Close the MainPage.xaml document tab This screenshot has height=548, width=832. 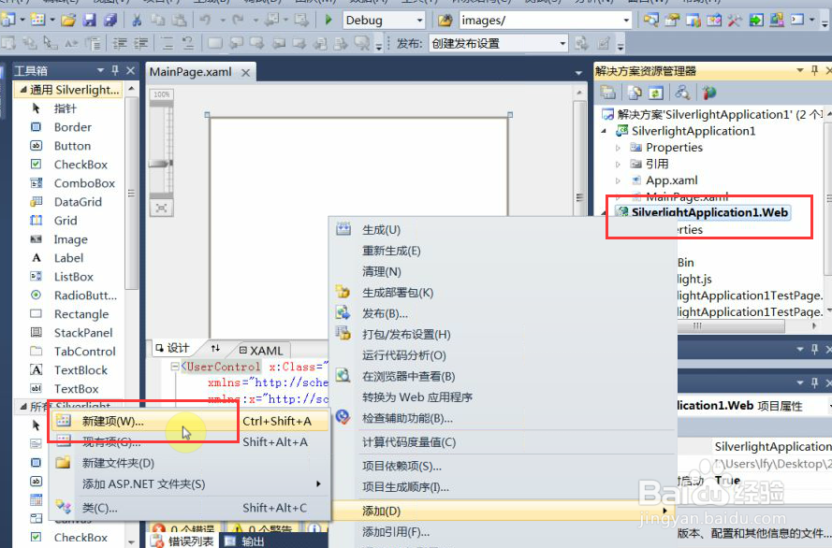tap(246, 73)
